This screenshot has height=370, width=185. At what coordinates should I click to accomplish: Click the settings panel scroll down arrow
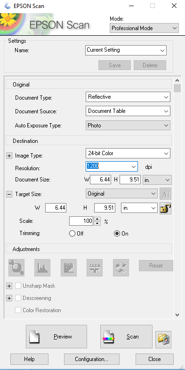point(177,315)
